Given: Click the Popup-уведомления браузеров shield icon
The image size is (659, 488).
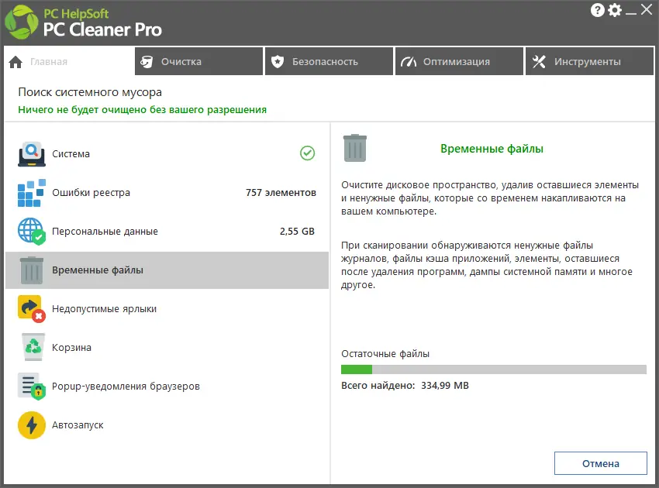Looking at the screenshot, I should point(31,386).
